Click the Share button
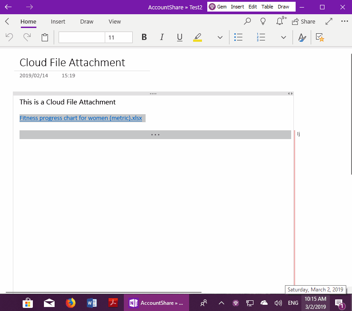The width and height of the screenshot is (352, 311). [304, 22]
